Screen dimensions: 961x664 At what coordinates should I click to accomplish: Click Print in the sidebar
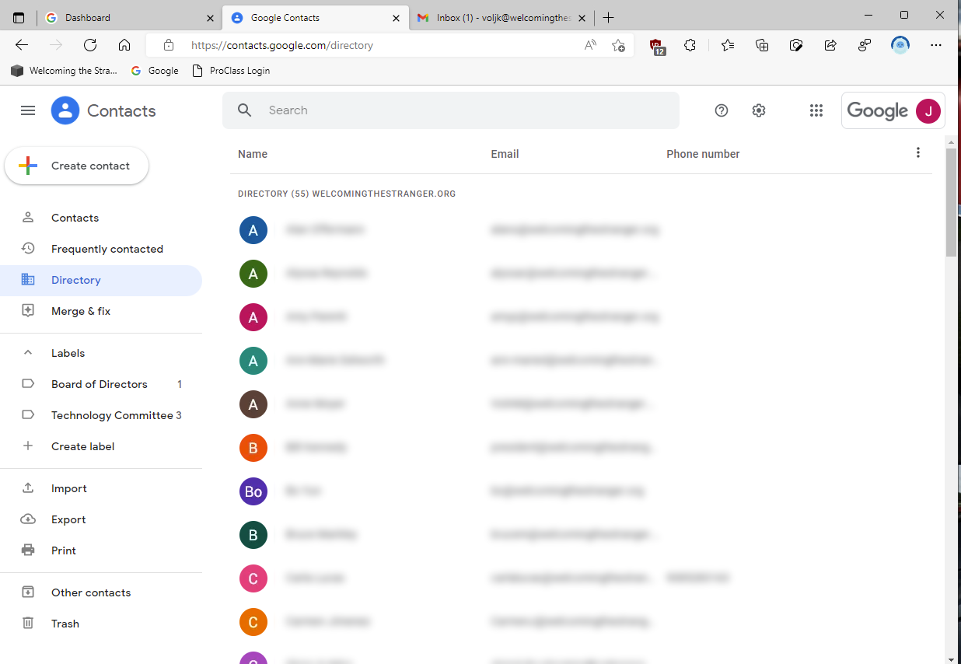(64, 550)
